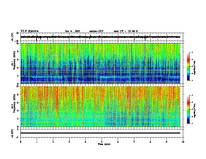206x159 pixels.
Task: Click the ch.2 spectrogram panel
Action: click(100, 107)
